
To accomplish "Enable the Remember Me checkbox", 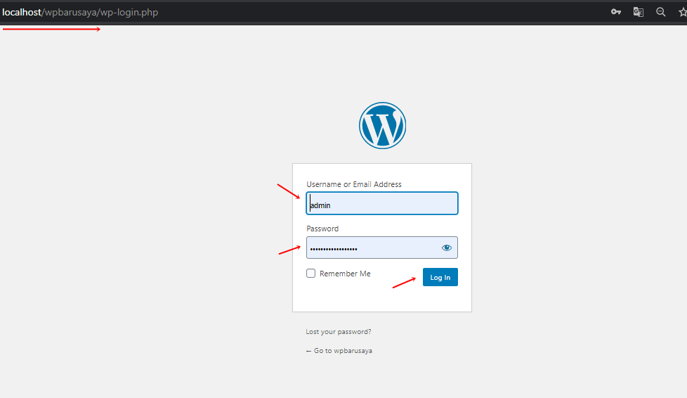I will pyautogui.click(x=310, y=274).
